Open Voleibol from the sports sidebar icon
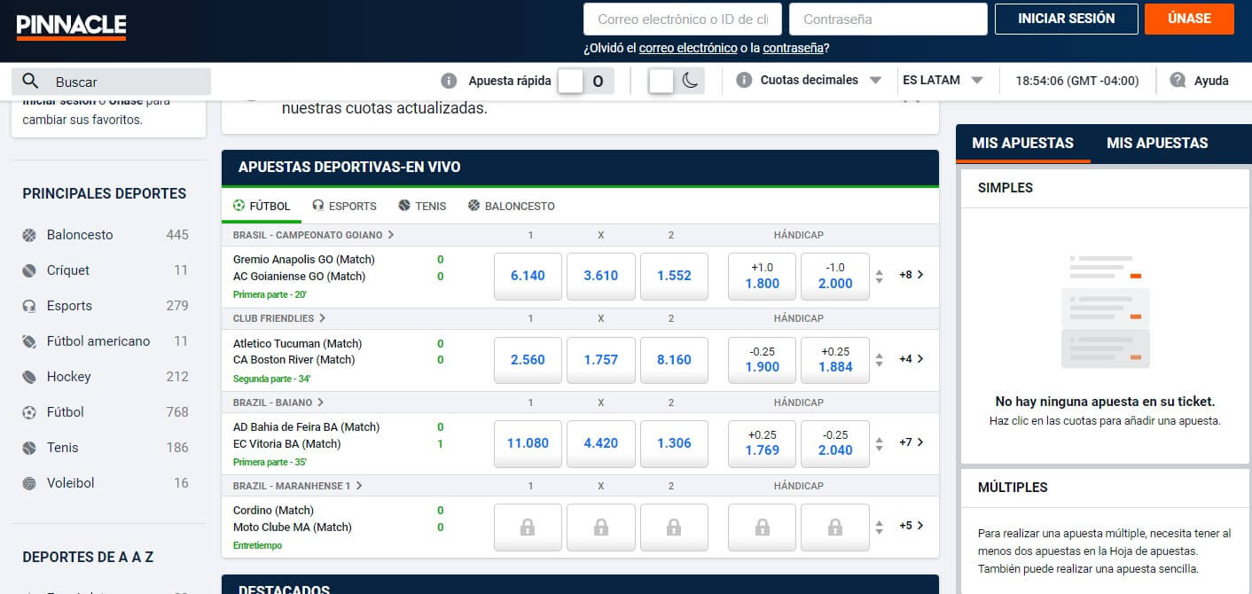1252x594 pixels. pyautogui.click(x=30, y=483)
